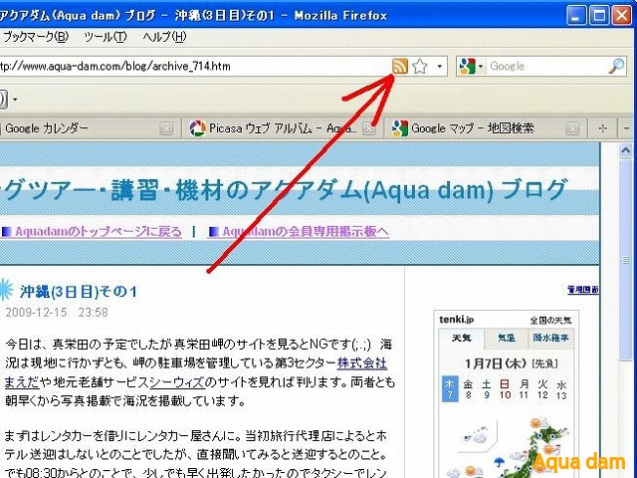
Task: Open the シーウィズ link in the post
Action: tap(177, 382)
